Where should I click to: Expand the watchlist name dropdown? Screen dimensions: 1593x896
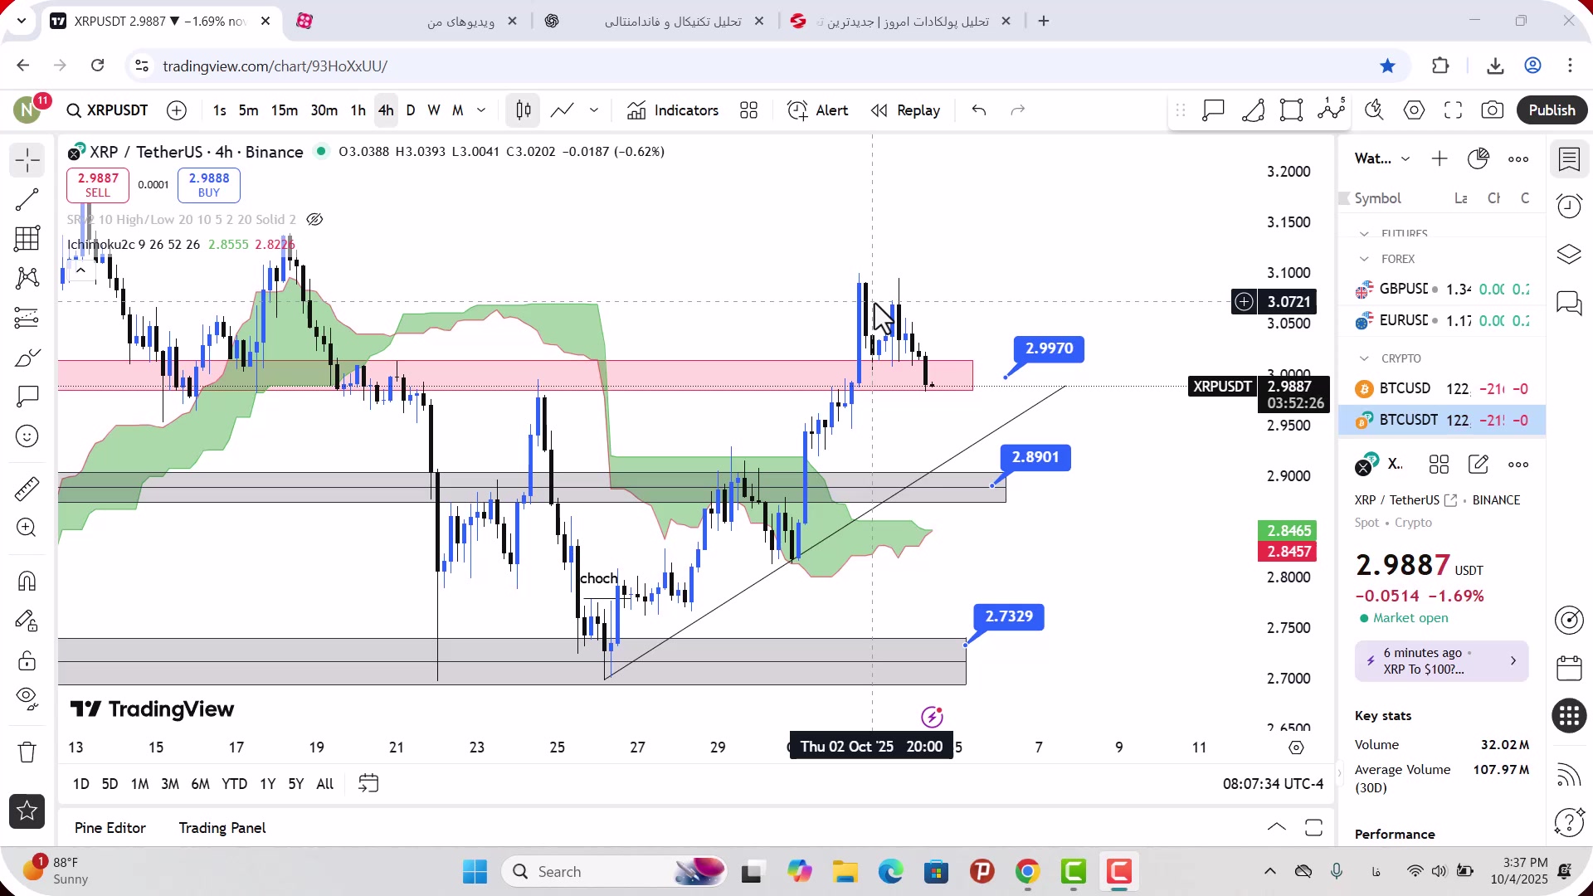1405,159
